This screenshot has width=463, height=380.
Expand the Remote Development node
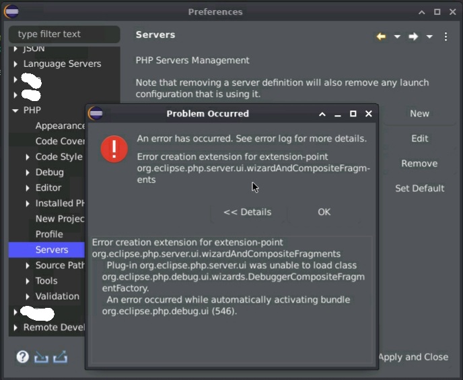pos(15,327)
